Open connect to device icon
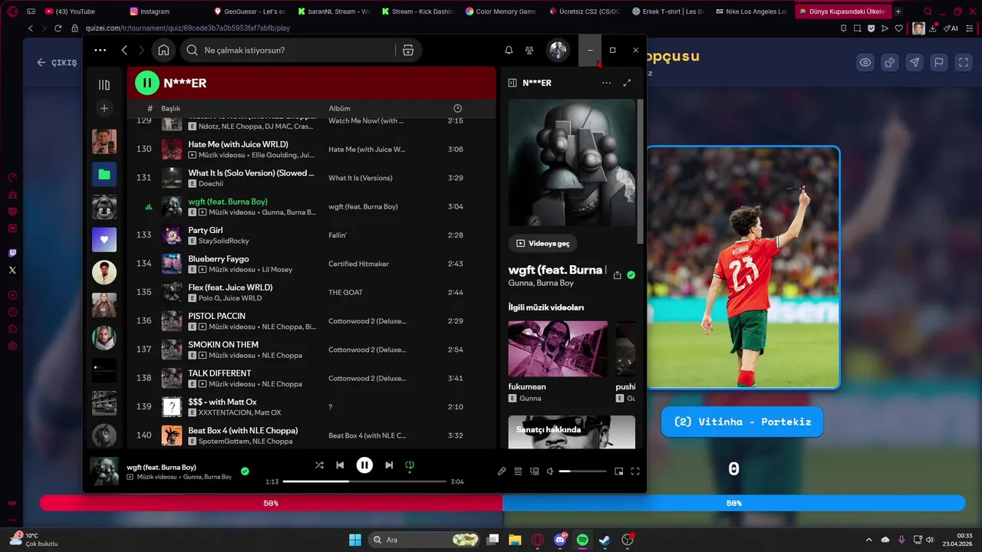This screenshot has width=982, height=552. pyautogui.click(x=535, y=472)
